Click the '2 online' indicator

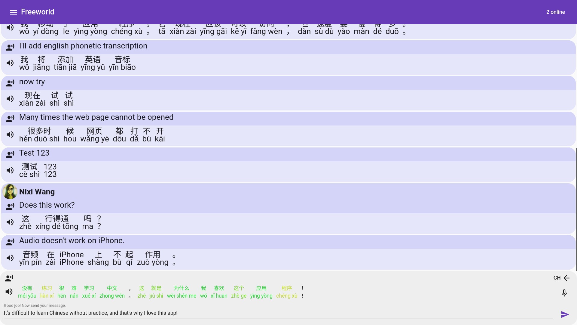(x=555, y=12)
